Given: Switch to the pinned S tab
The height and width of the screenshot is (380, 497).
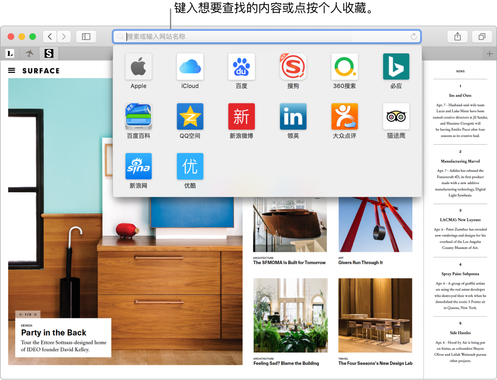Looking at the screenshot, I should point(49,53).
